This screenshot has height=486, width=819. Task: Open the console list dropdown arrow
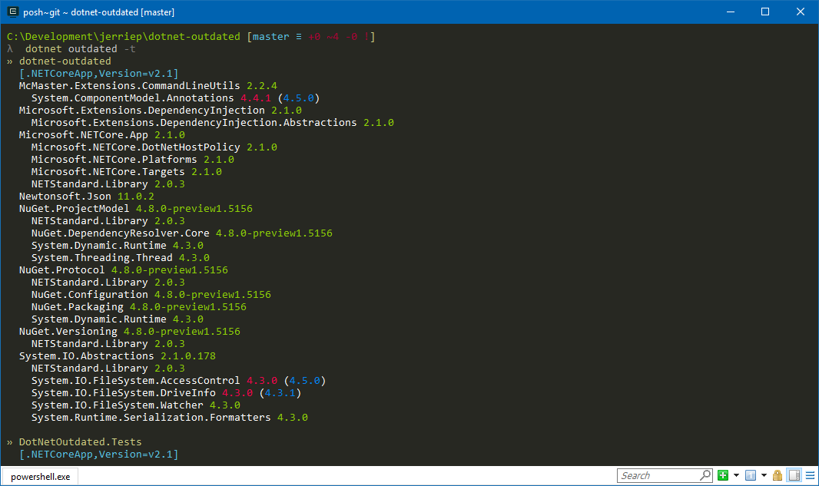tap(764, 475)
